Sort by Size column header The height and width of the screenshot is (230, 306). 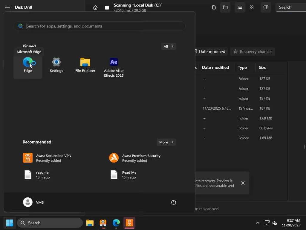pos(262,67)
